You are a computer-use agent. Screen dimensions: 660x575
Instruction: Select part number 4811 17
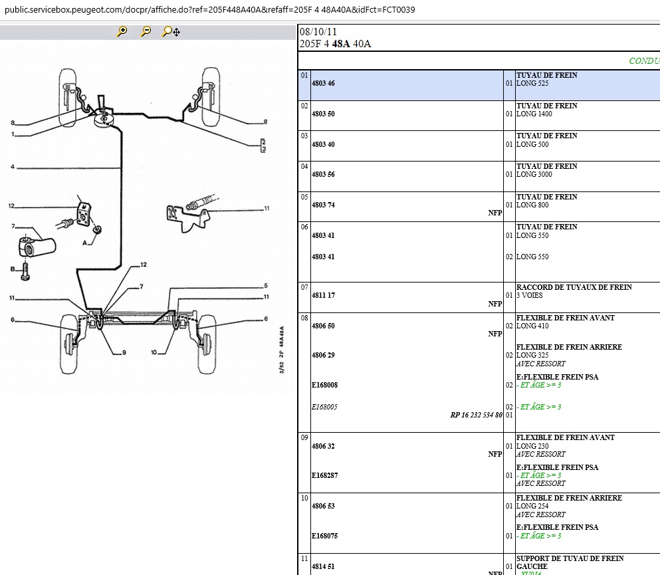pyautogui.click(x=323, y=296)
